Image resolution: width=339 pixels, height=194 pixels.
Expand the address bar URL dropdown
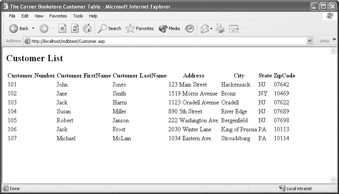[x=310, y=41]
